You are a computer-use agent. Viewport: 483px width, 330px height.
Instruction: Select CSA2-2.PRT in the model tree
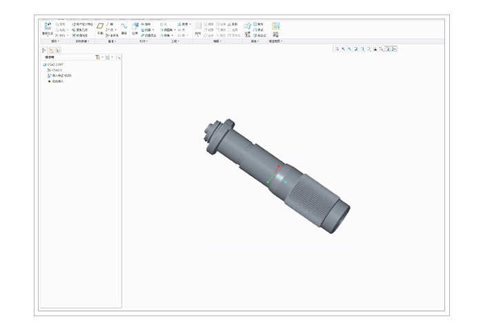tap(55, 65)
